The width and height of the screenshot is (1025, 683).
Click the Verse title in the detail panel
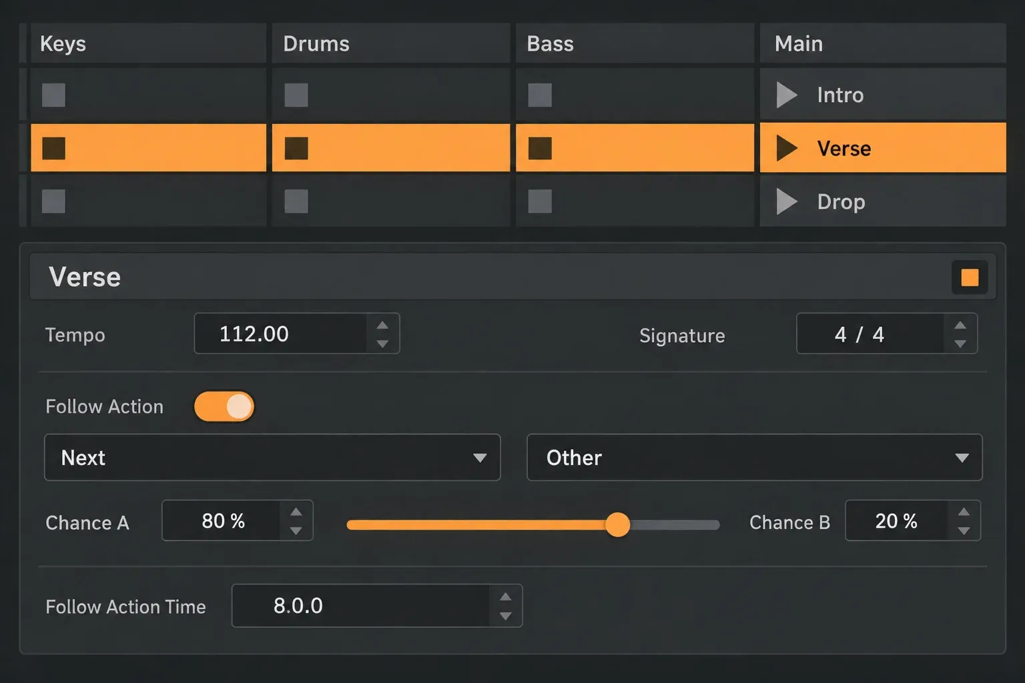point(85,277)
